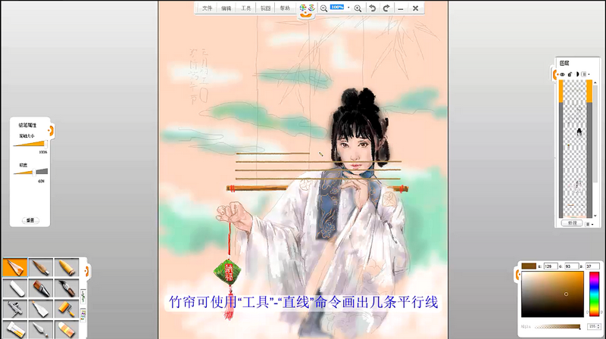This screenshot has height=339, width=606.
Task: Toggle layer visibility eye icon
Action: pos(562,74)
